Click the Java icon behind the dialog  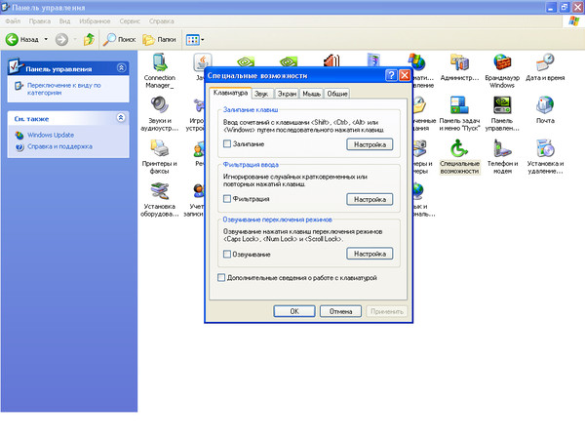[203, 62]
